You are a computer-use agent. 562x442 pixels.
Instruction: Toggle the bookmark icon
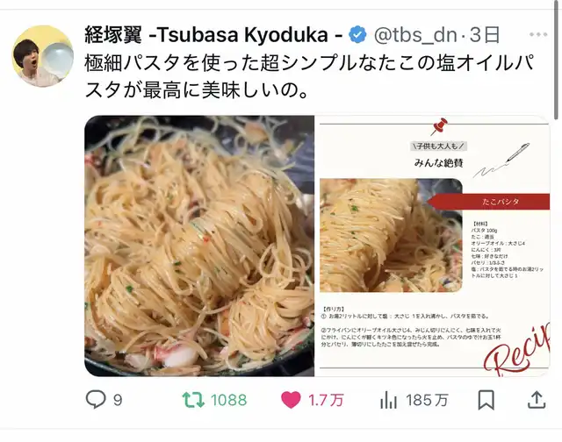(x=486, y=400)
